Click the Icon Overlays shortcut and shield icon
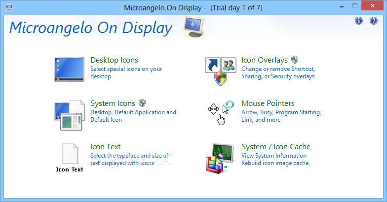Screen dimensions: 387x202 220,71
